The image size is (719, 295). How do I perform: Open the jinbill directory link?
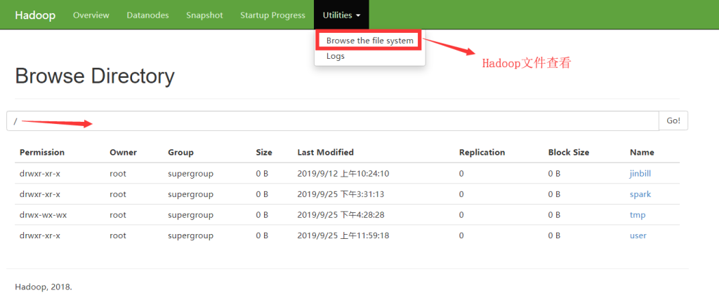tap(640, 174)
